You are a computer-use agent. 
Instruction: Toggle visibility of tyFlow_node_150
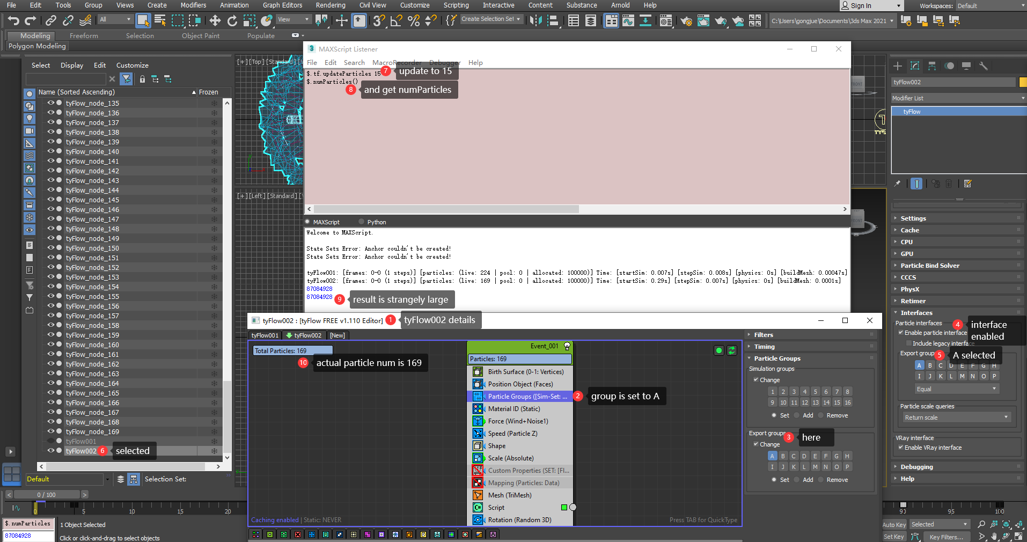tap(51, 248)
